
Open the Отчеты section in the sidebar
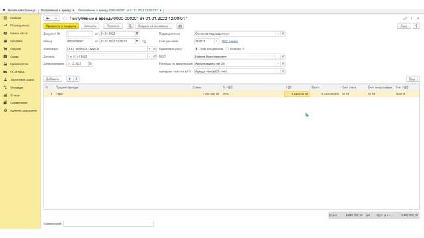[15, 95]
